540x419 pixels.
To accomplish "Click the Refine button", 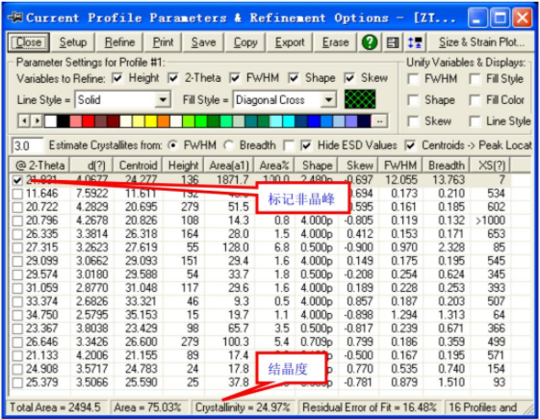I will 119,42.
